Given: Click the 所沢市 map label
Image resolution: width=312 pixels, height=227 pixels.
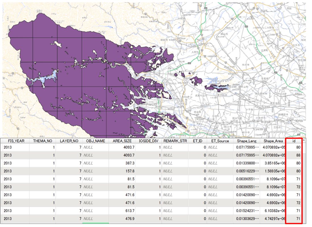Looking at the screenshot, I should click(246, 65).
